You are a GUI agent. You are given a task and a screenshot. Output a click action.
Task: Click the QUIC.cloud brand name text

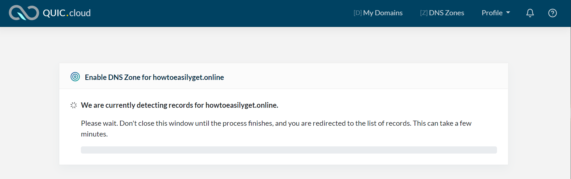67,13
